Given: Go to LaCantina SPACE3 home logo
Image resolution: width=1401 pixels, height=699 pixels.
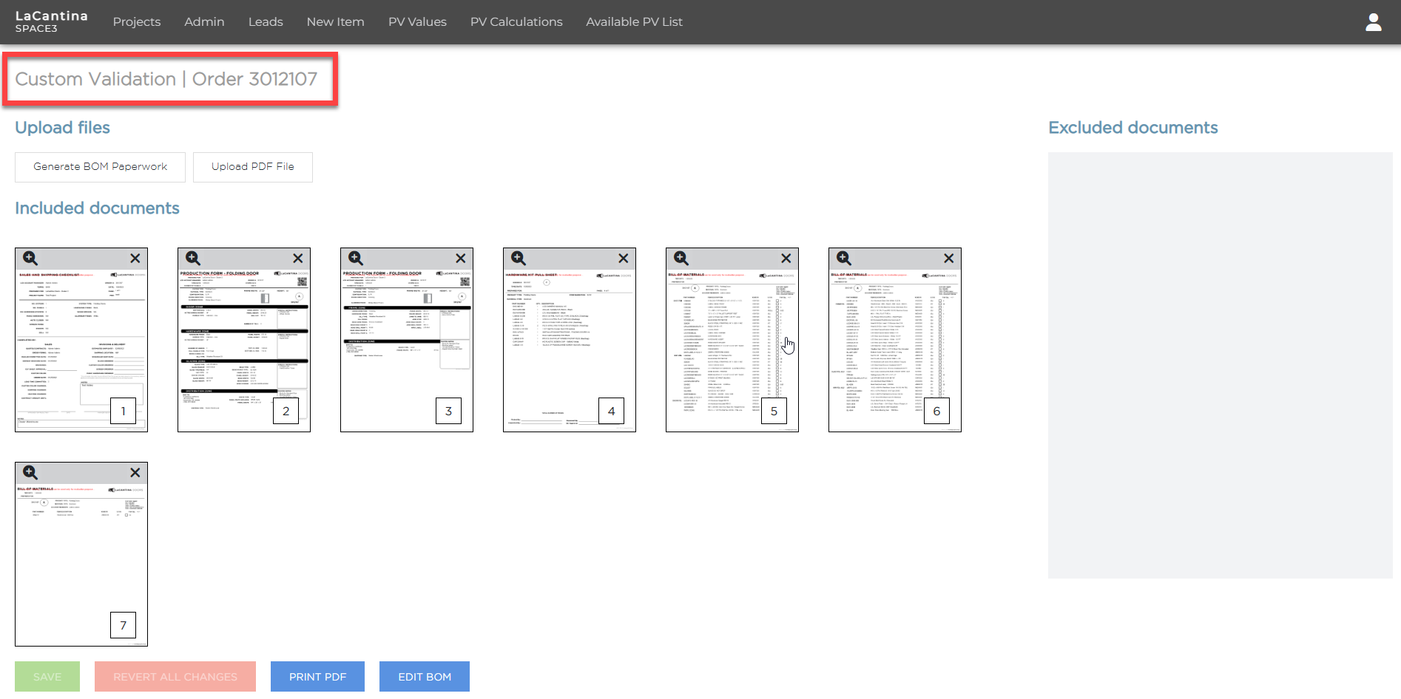Looking at the screenshot, I should tap(51, 21).
